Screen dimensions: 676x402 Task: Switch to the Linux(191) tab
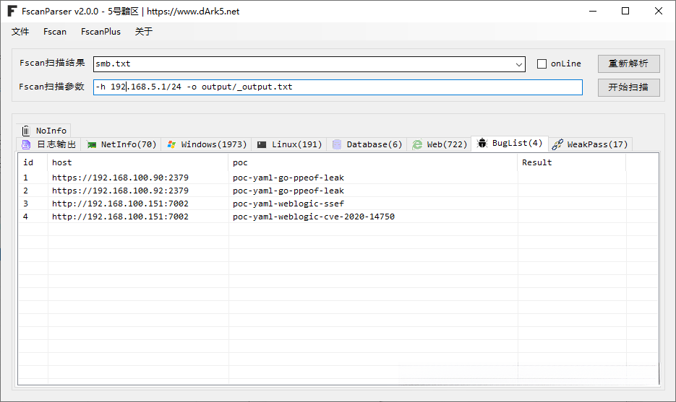tap(289, 144)
